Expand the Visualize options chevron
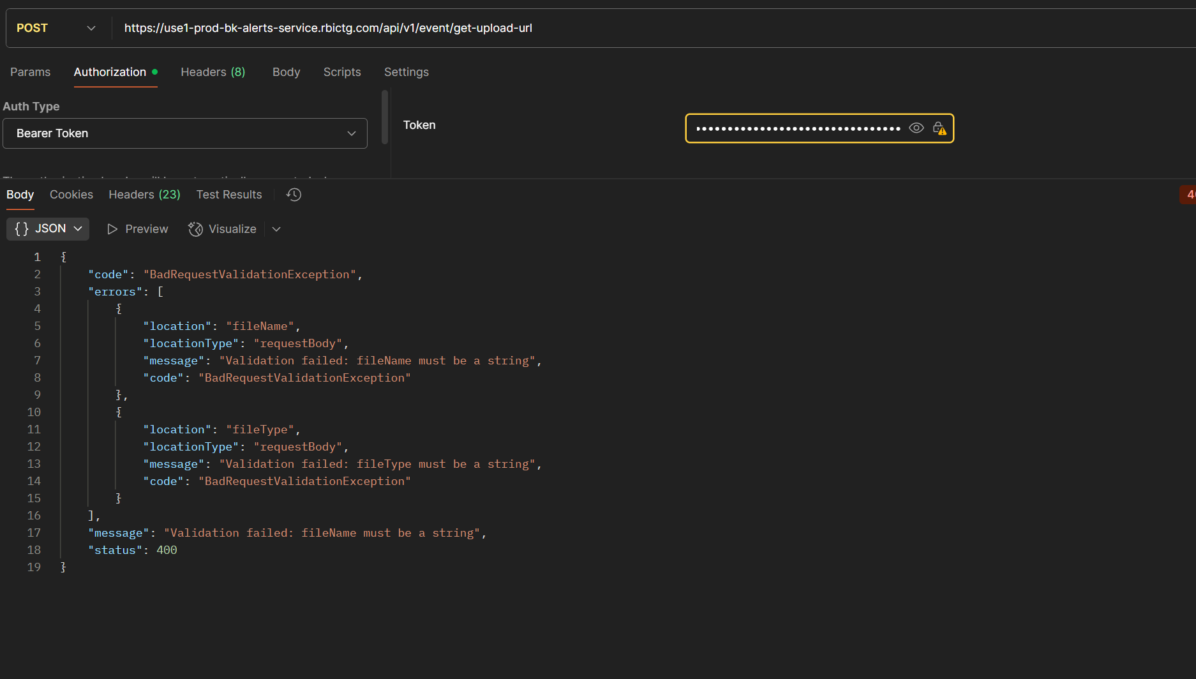This screenshot has width=1196, height=679. [276, 229]
